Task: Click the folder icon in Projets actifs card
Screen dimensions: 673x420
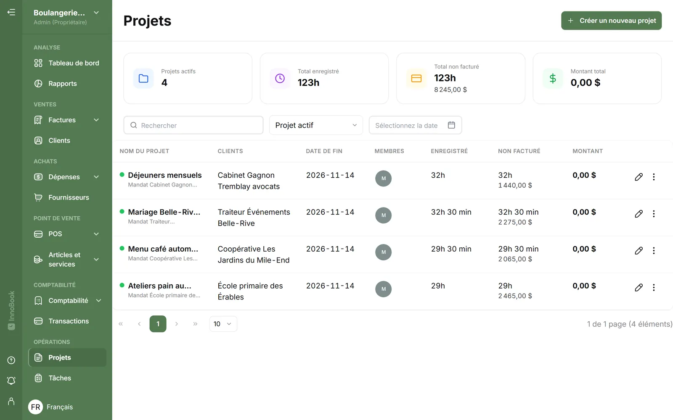Action: 143,79
